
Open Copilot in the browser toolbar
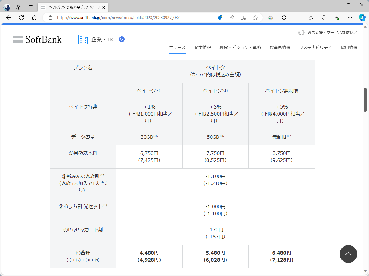coord(362,18)
